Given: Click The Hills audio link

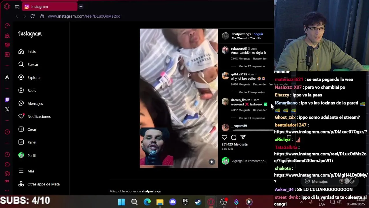Looking at the screenshot, I should coord(255,38).
